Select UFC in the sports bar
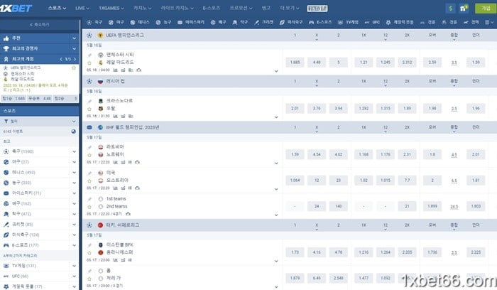 pyautogui.click(x=372, y=22)
